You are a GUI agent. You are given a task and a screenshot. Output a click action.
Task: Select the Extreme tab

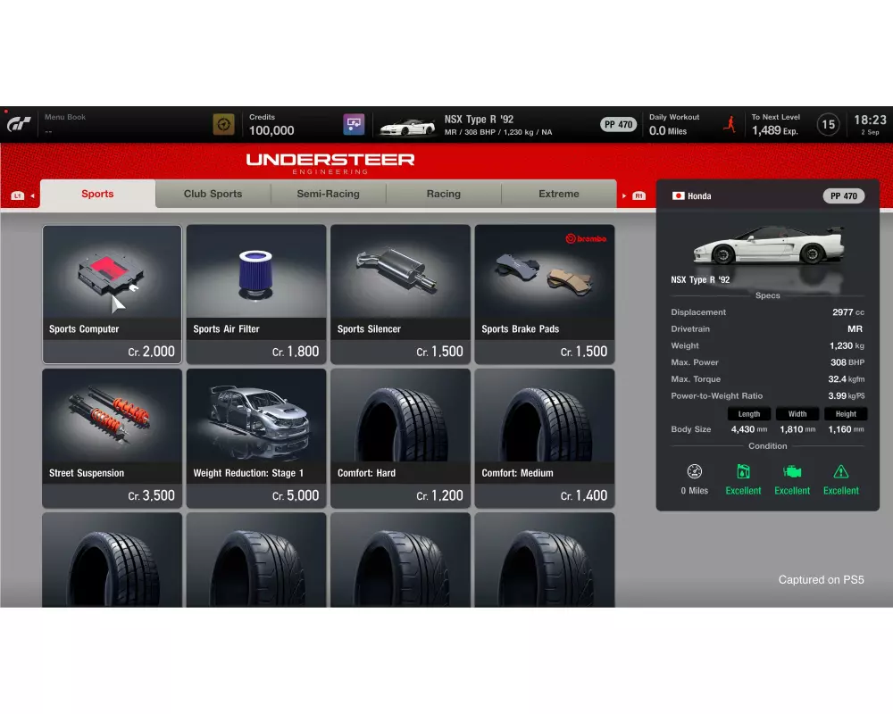558,194
